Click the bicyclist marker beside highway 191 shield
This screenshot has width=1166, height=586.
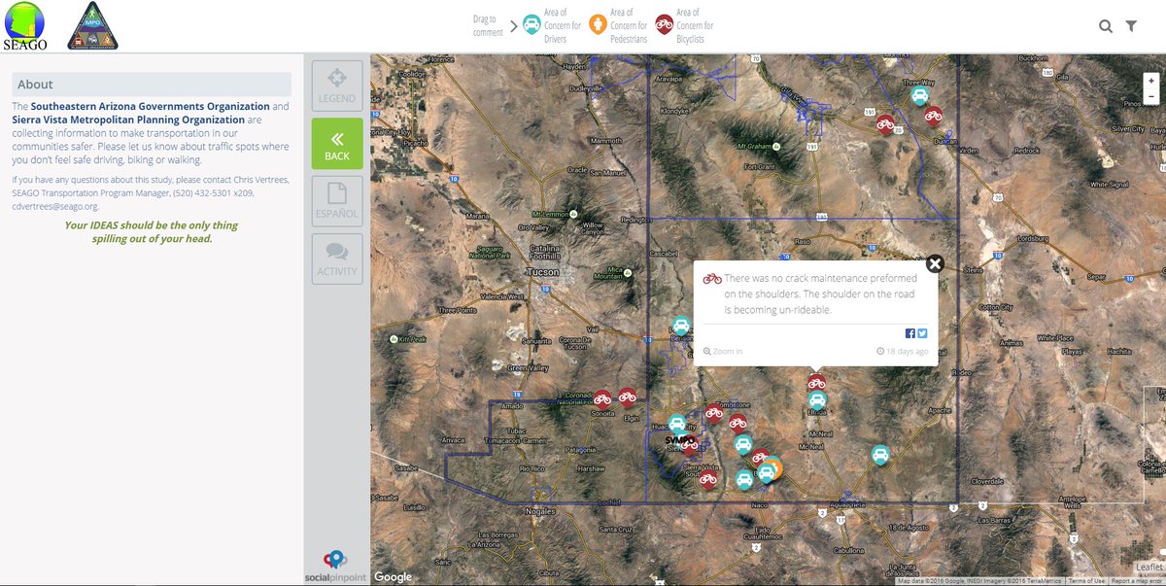pyautogui.click(x=885, y=123)
